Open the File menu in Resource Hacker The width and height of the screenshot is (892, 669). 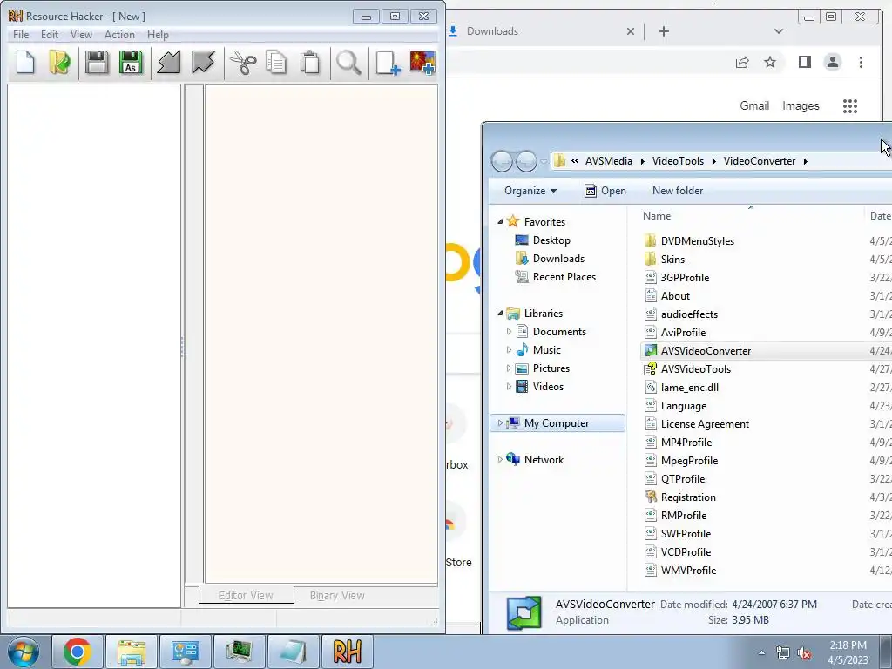click(x=21, y=35)
